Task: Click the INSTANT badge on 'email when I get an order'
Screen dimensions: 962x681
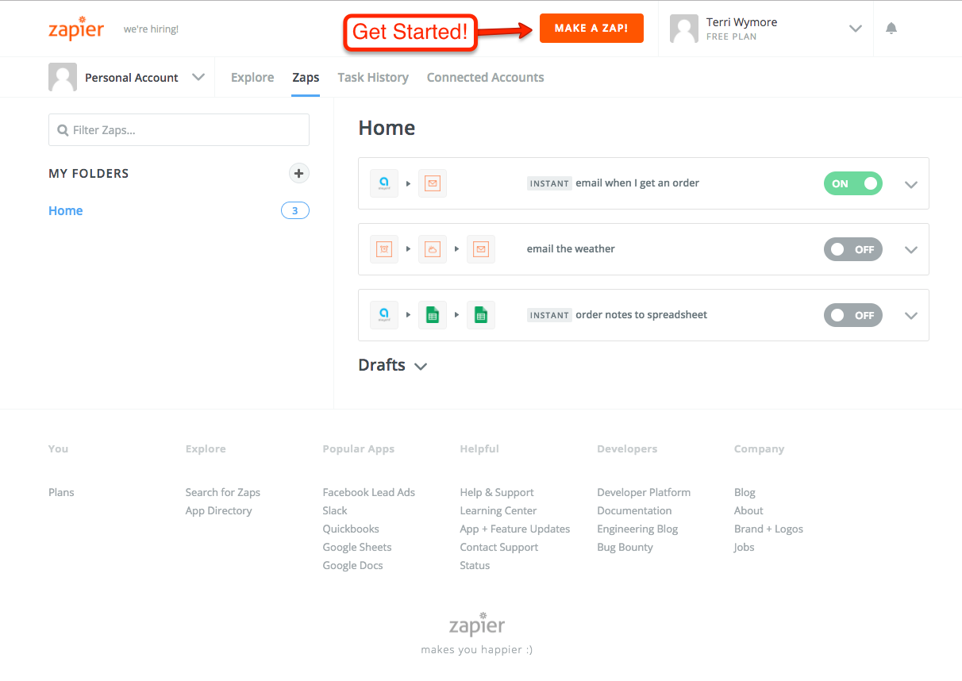Action: [549, 183]
